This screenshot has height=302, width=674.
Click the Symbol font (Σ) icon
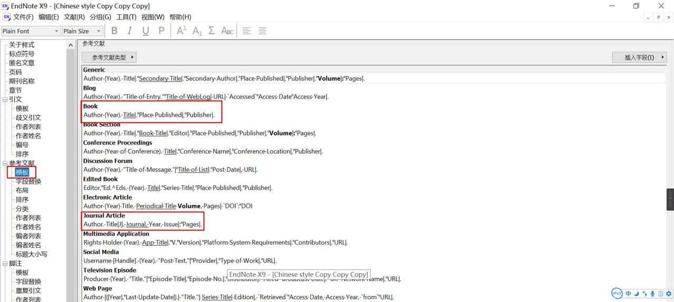212,31
